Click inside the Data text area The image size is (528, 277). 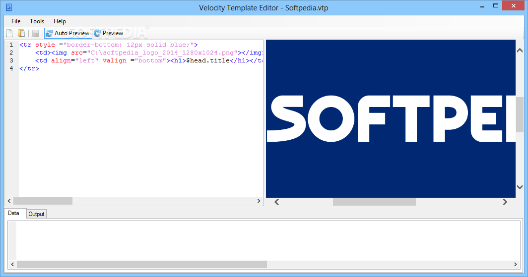(268, 241)
